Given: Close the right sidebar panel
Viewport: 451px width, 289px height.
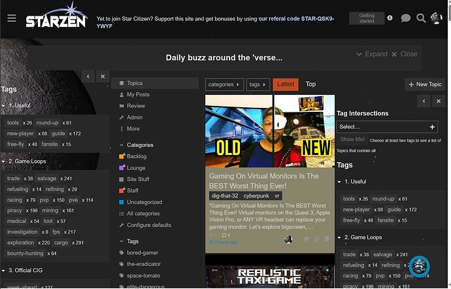Looking at the screenshot, I should tap(439, 101).
